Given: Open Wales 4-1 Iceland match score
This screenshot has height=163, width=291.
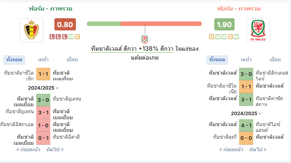Looking at the screenshot, I should click(x=246, y=126).
